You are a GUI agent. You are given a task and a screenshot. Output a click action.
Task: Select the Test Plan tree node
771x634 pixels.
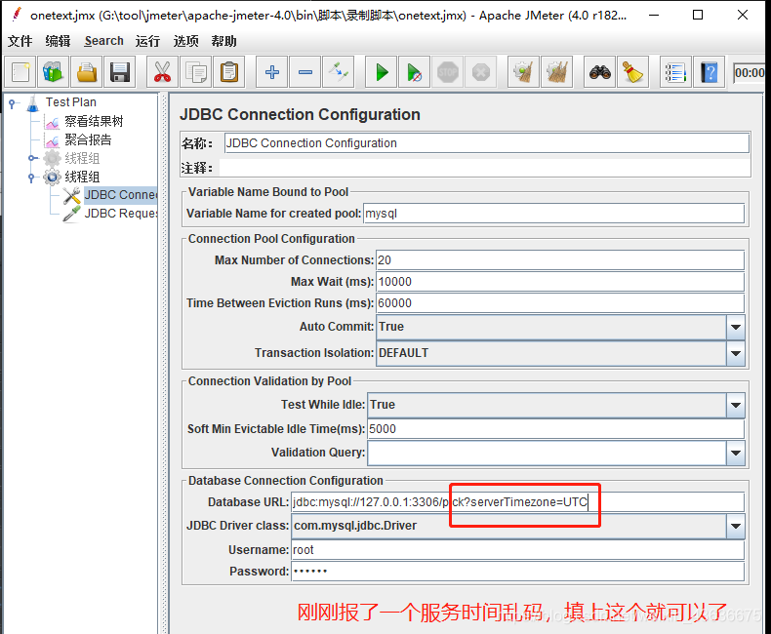[71, 102]
